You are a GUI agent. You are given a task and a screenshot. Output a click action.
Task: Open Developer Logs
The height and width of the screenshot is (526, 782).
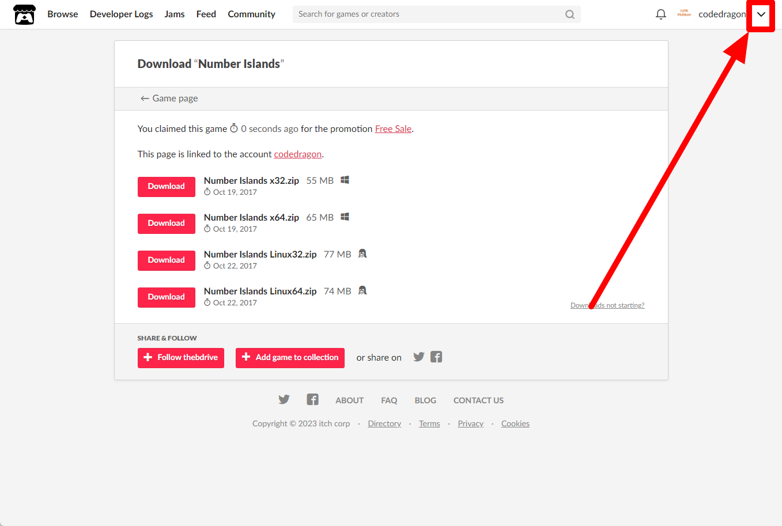(x=122, y=14)
